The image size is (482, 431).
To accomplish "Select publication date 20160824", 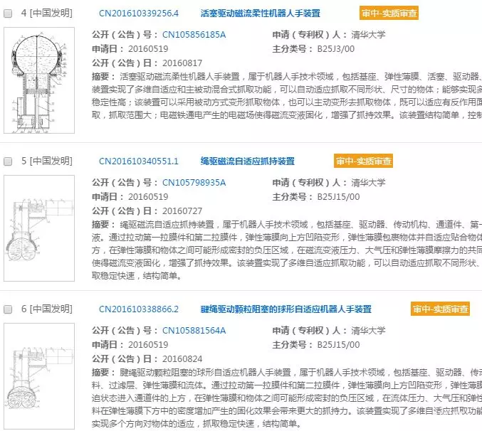I will click(x=182, y=359).
